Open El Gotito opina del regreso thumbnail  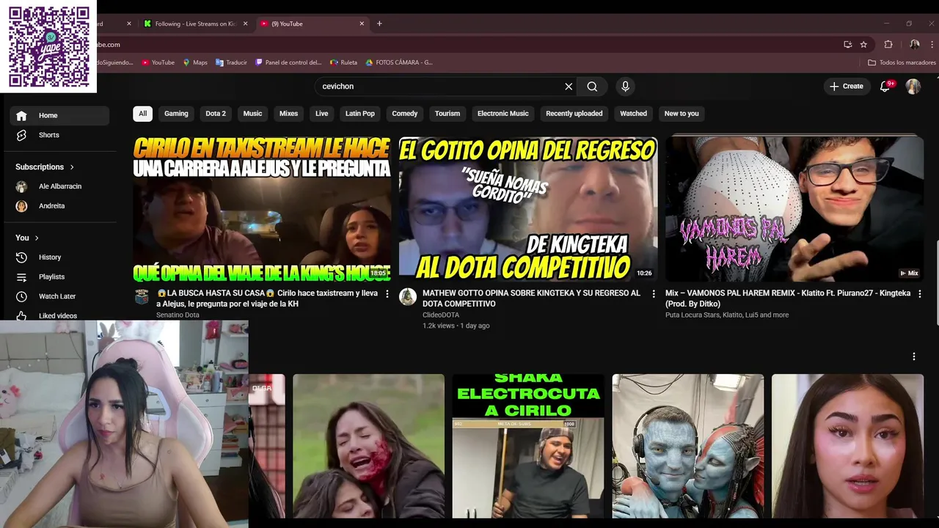pyautogui.click(x=528, y=208)
